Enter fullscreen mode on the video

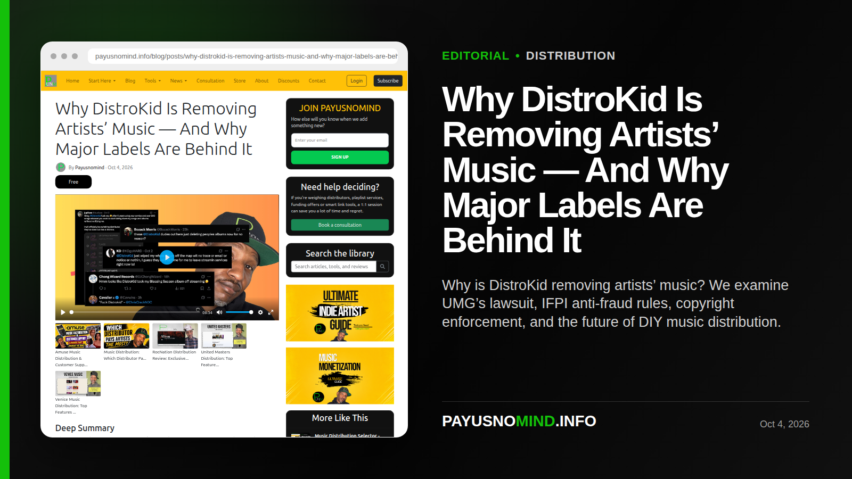point(271,312)
